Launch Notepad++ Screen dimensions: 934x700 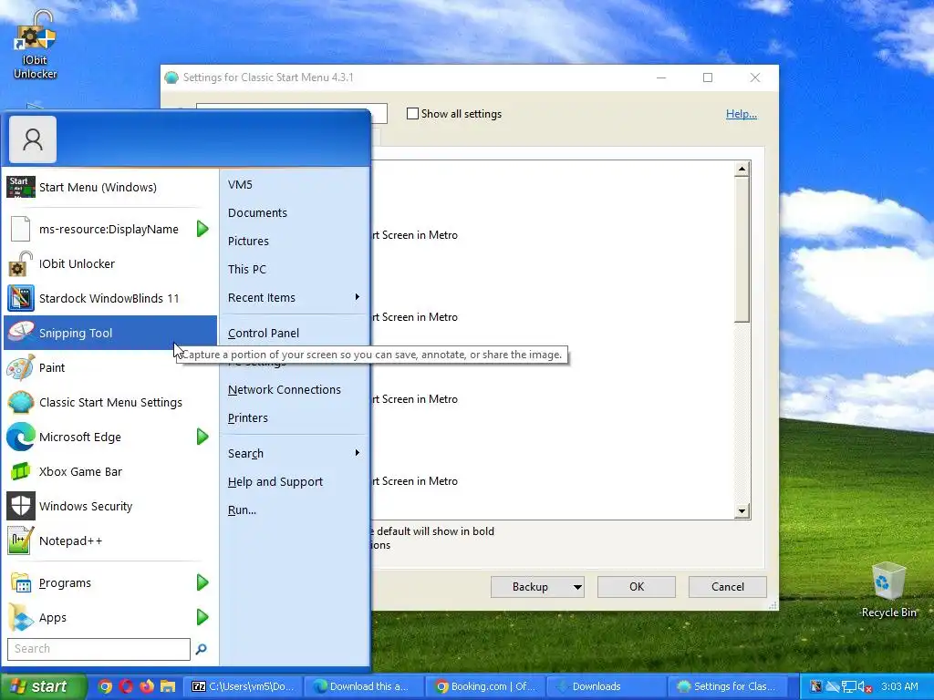point(109,540)
